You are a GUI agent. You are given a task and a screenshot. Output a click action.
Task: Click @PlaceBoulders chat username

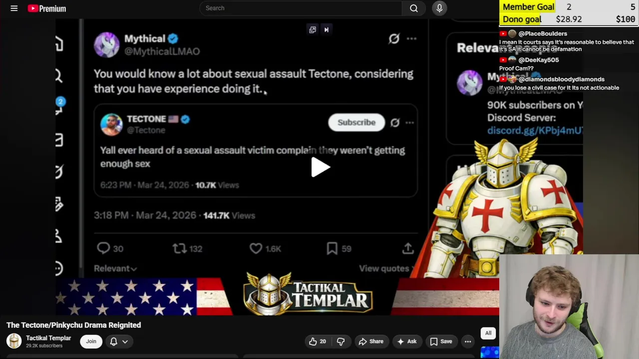[543, 33]
